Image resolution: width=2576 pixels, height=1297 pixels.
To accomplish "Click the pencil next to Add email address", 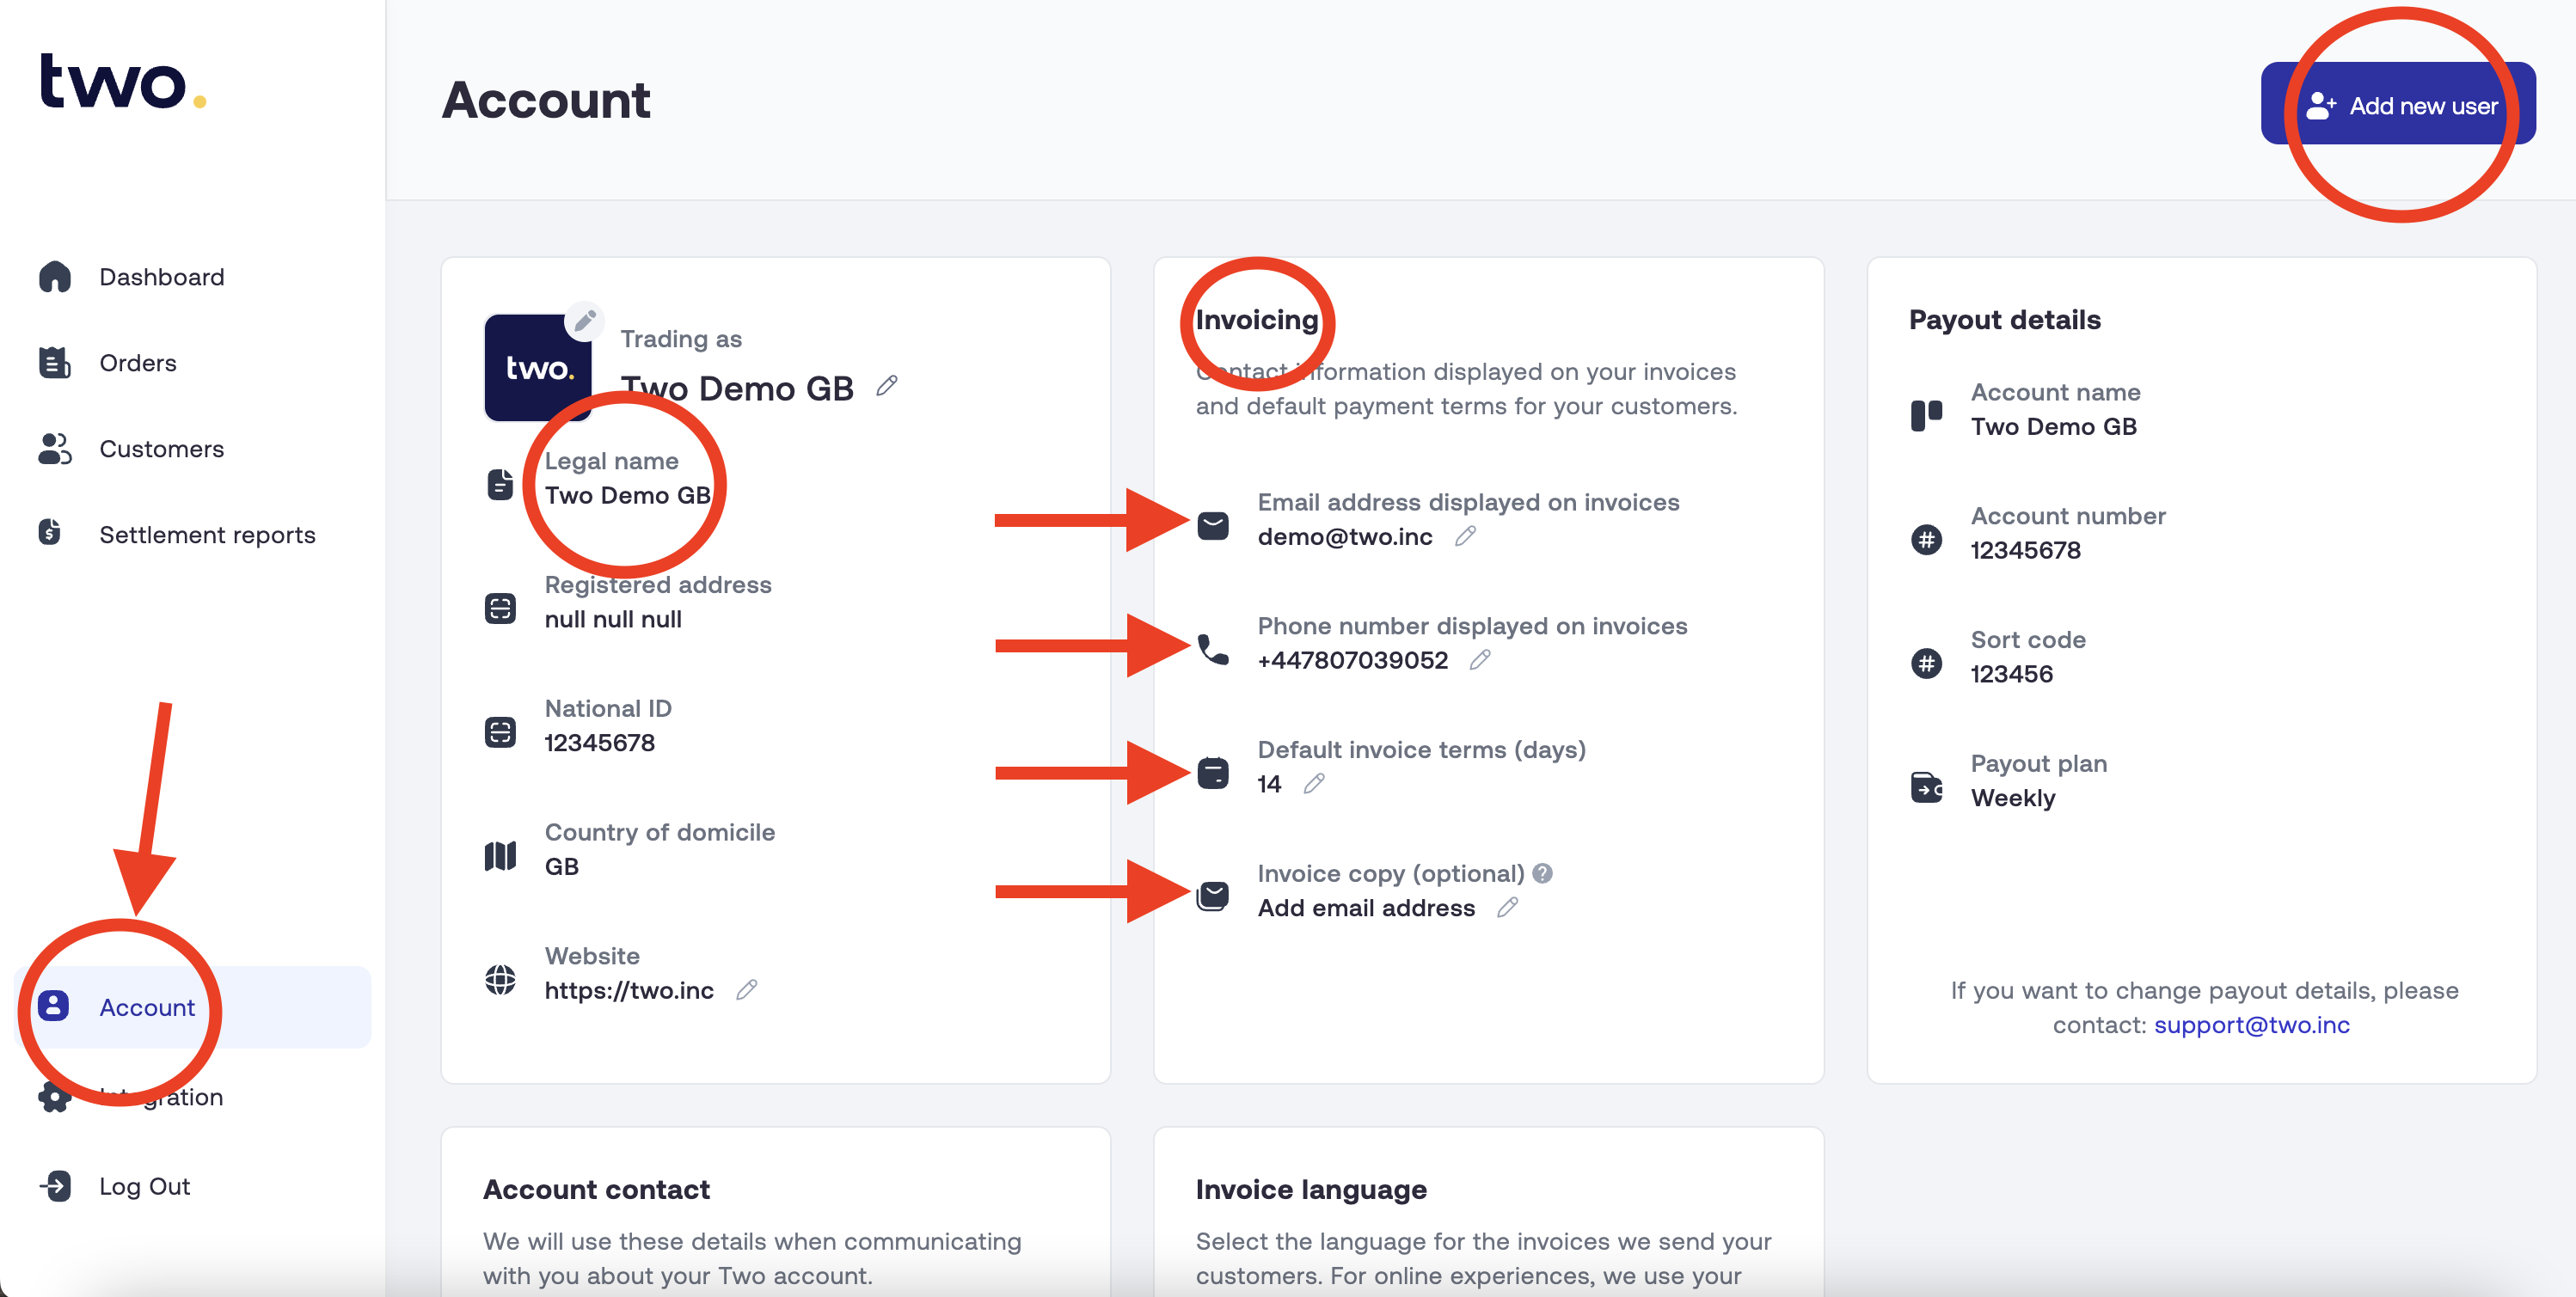I will coord(1507,908).
